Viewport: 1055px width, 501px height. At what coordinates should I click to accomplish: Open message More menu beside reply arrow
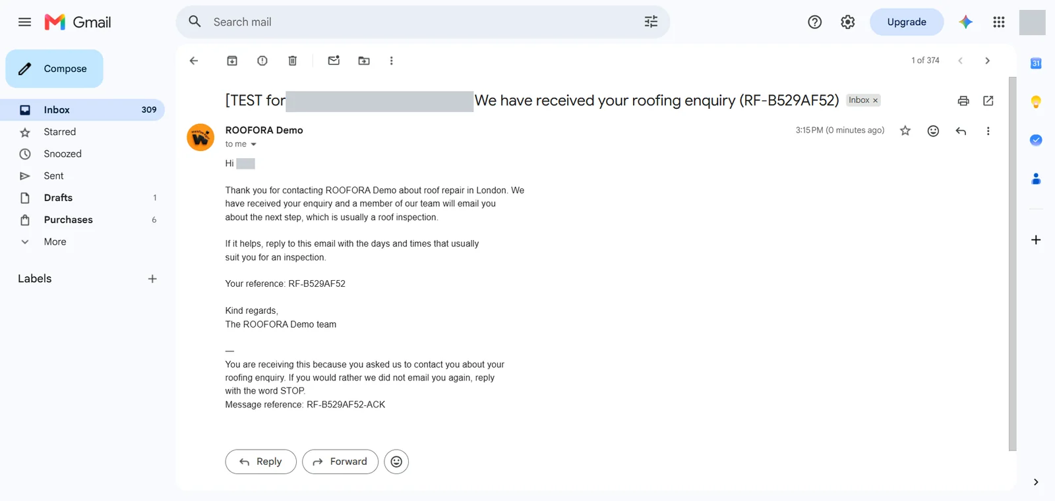[x=988, y=131]
